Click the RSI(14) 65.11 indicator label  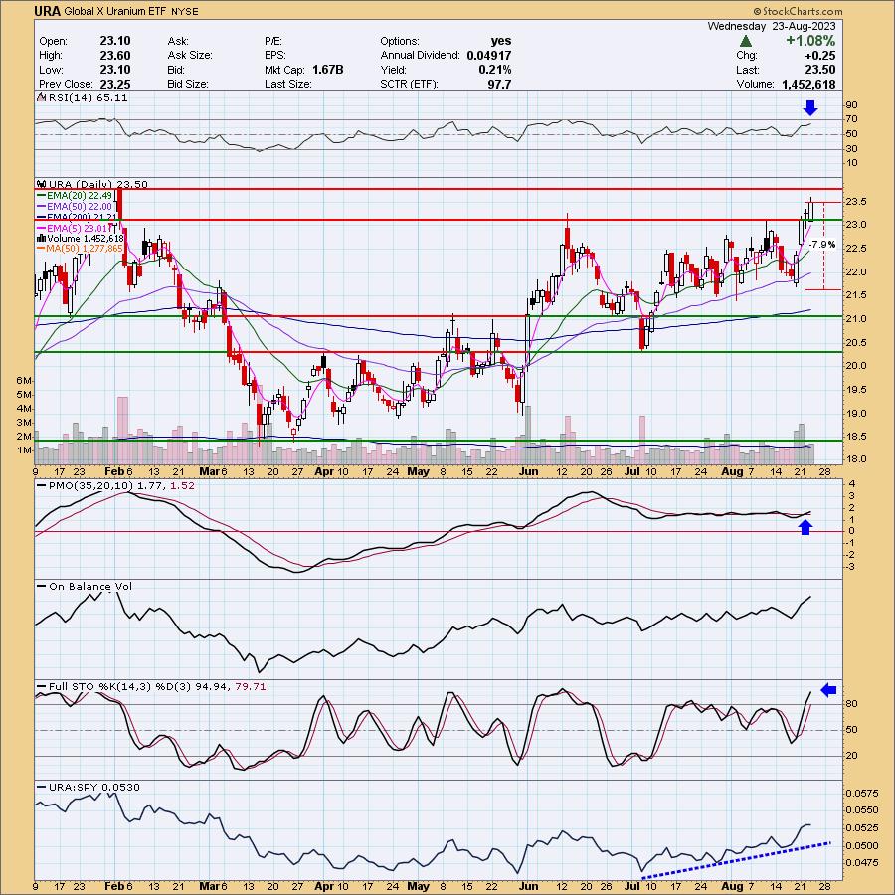coord(88,98)
